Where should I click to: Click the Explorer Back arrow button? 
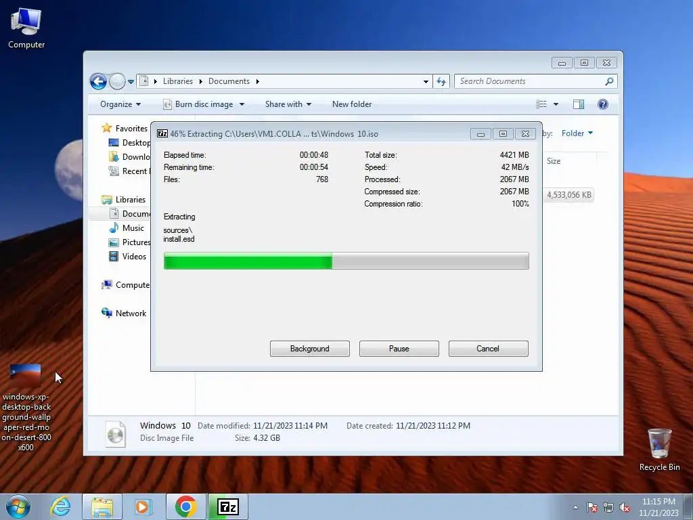98,81
